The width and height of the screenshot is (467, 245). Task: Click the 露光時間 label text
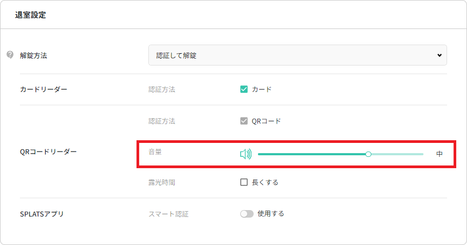click(162, 183)
